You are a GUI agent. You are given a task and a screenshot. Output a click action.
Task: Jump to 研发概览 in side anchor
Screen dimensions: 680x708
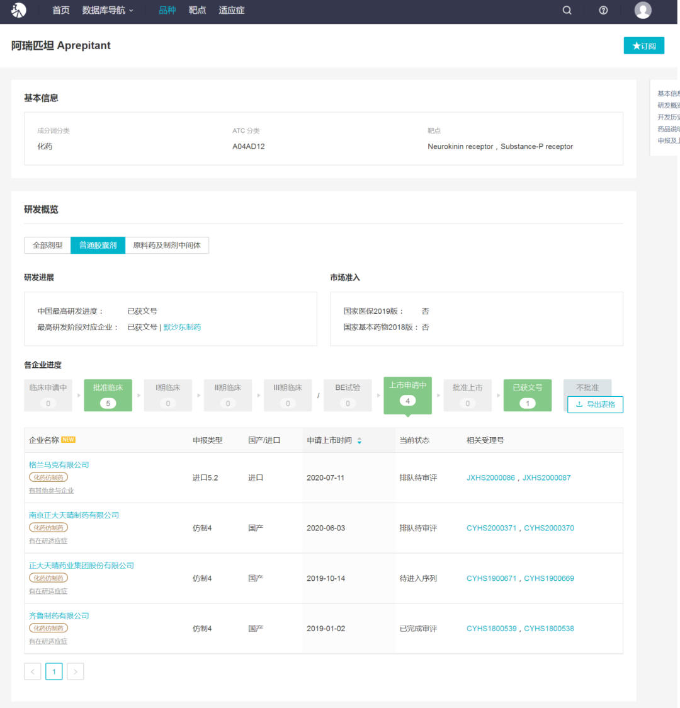click(668, 105)
